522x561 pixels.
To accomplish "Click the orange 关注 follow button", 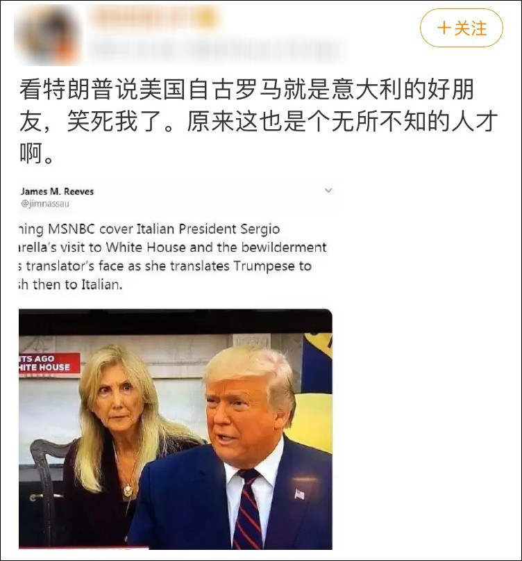I will click(461, 29).
